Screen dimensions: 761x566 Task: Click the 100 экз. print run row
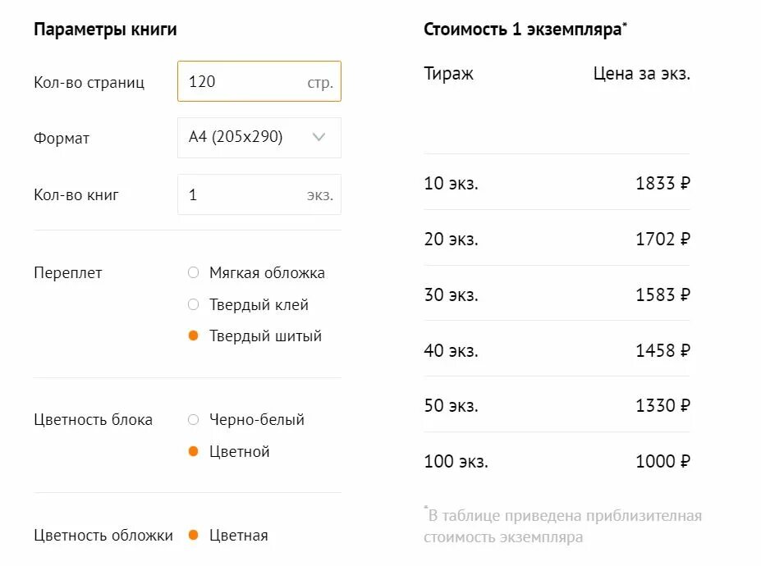point(557,461)
